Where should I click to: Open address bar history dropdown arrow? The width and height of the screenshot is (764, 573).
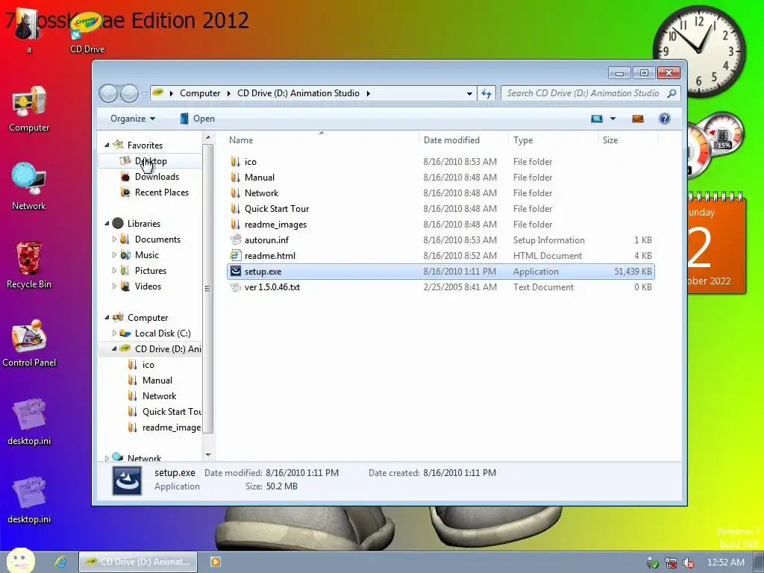(x=469, y=93)
